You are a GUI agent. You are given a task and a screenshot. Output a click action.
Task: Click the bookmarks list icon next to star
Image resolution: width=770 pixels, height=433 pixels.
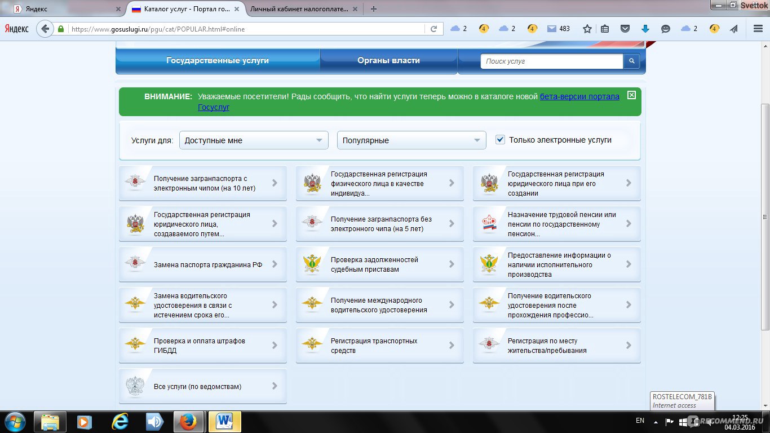tap(605, 29)
